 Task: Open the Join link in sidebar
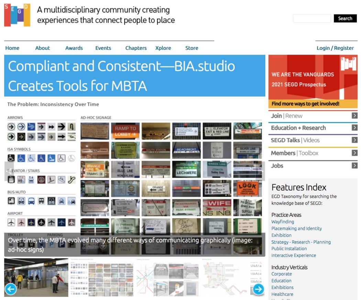point(276,116)
